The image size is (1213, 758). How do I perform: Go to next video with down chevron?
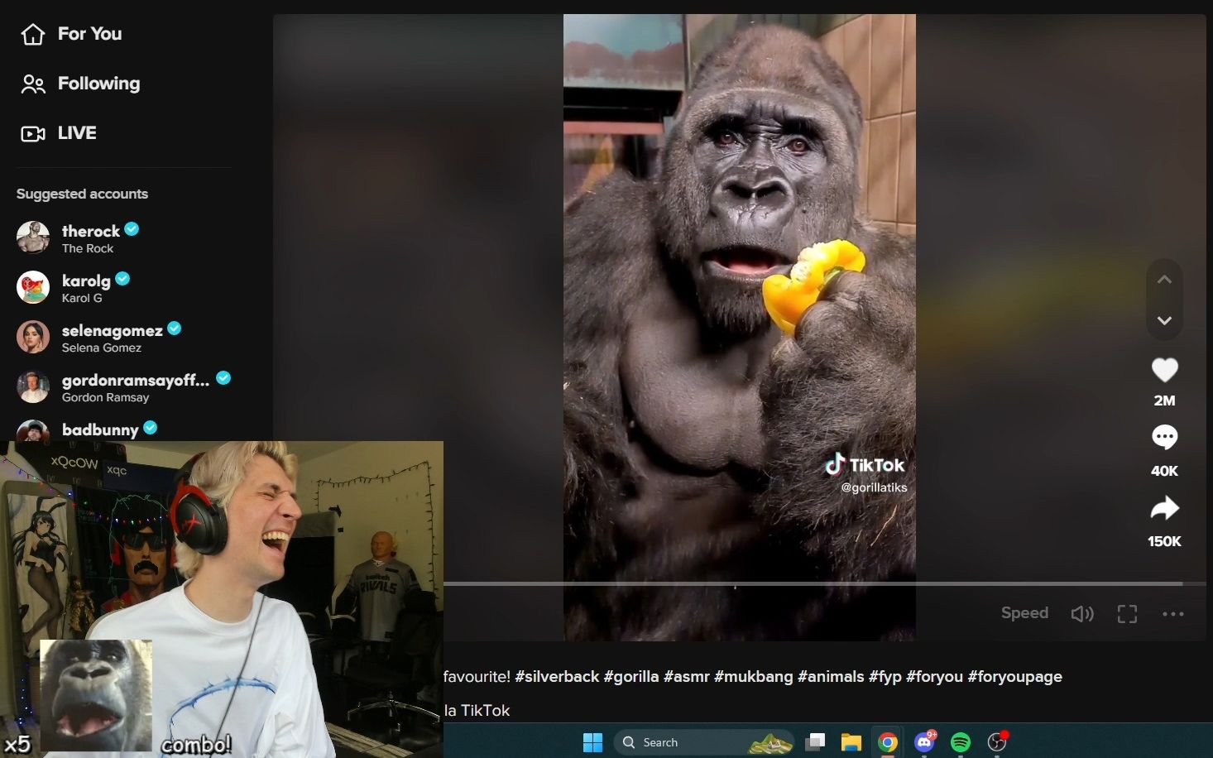click(1164, 320)
